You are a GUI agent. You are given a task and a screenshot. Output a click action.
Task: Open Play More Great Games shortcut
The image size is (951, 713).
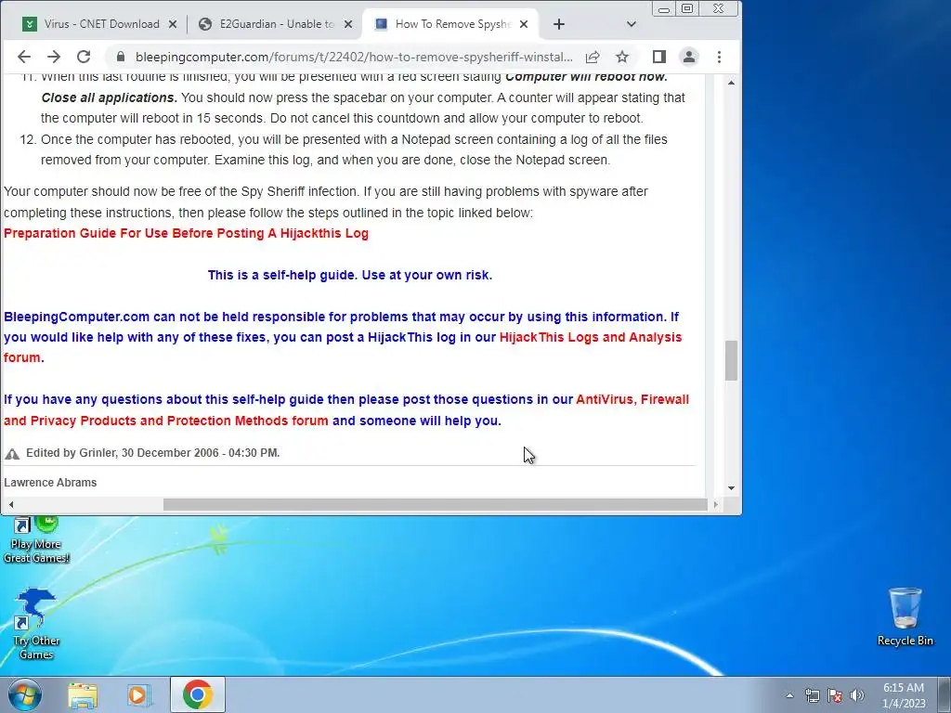[x=36, y=539]
